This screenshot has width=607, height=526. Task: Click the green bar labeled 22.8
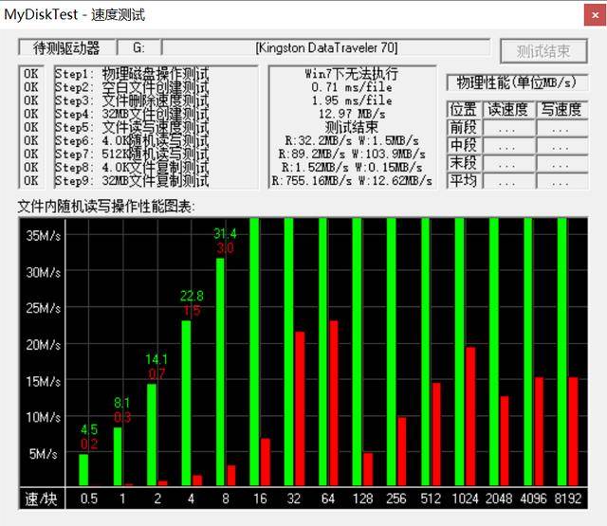click(x=186, y=403)
